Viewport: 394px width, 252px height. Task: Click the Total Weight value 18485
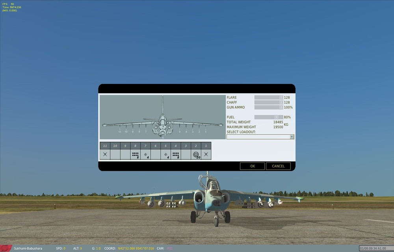tap(278, 122)
